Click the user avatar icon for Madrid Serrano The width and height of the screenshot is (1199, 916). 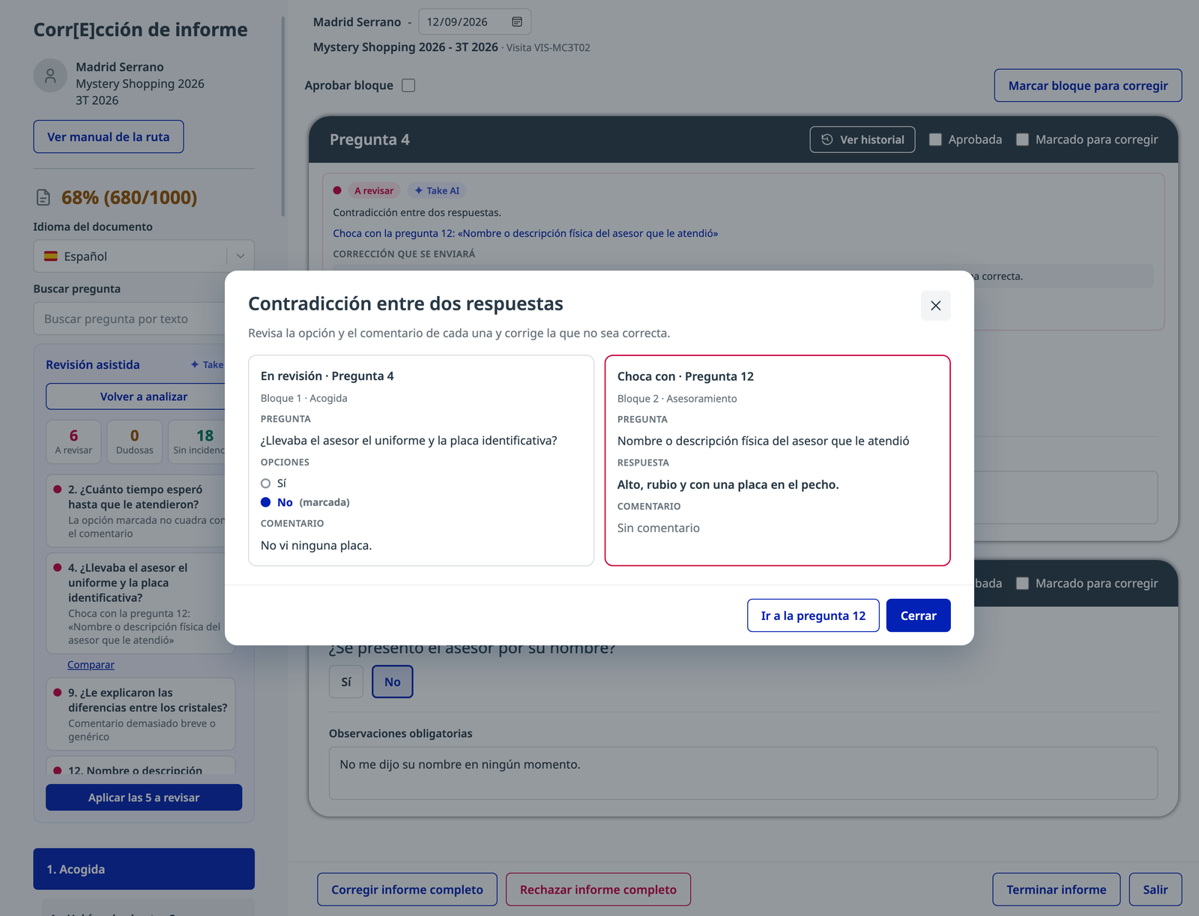click(50, 76)
